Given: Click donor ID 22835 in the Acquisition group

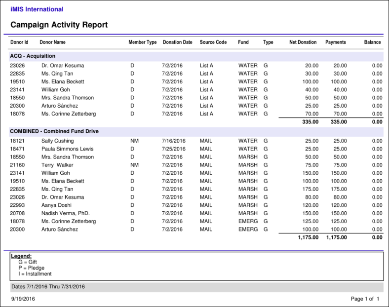Looking at the screenshot, I should [17, 74].
